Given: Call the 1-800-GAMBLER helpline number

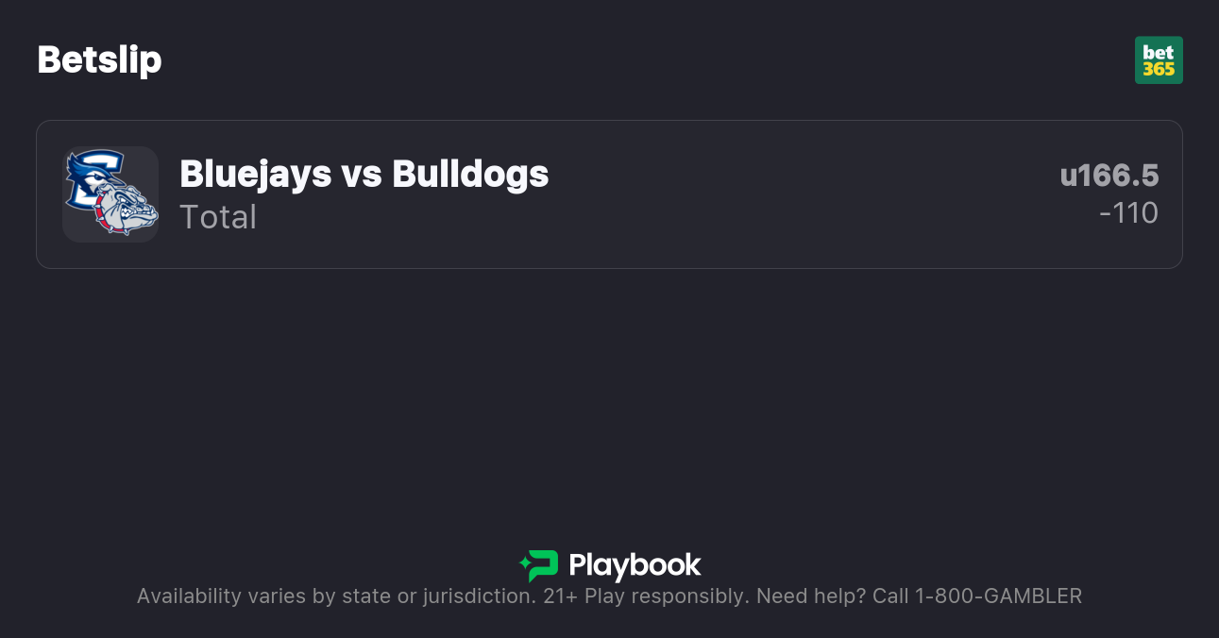Looking at the screenshot, I should 998,596.
